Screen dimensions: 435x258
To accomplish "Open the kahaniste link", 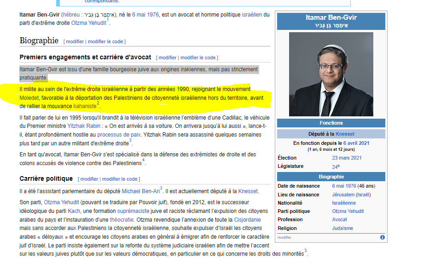I will (x=85, y=106).
